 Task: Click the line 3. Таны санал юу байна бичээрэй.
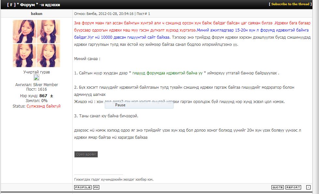[106, 116]
